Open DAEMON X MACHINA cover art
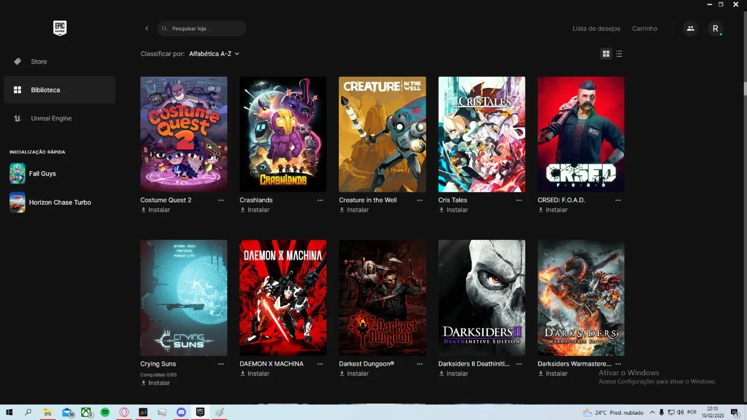This screenshot has width=747, height=420. 283,298
